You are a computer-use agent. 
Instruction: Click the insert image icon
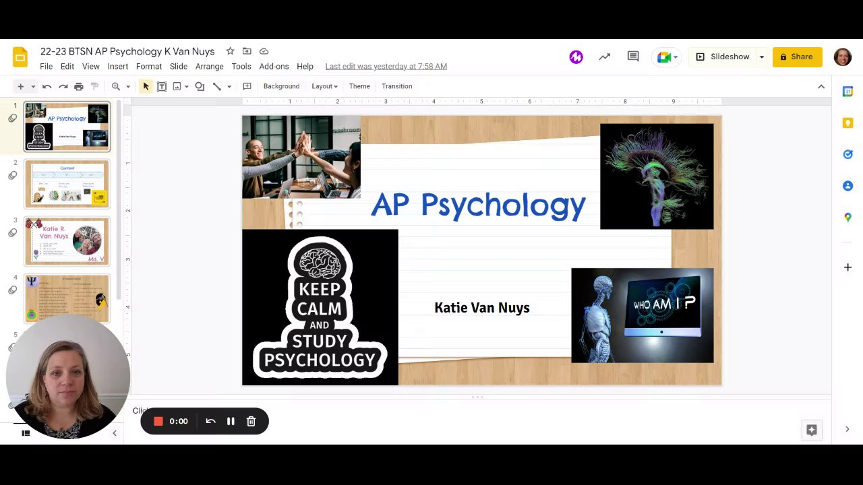[x=177, y=86]
